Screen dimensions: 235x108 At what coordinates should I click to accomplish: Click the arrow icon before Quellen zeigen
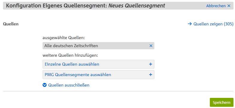tap(190, 24)
